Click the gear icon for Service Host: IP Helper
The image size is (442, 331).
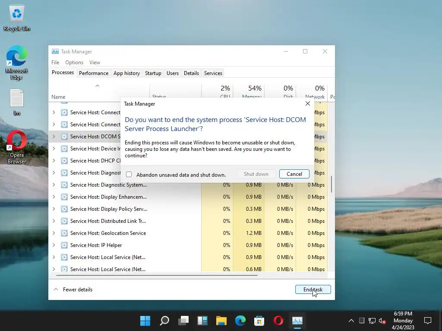(x=64, y=245)
